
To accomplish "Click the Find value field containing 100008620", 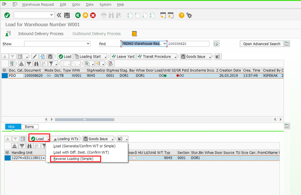I will (188, 44).
